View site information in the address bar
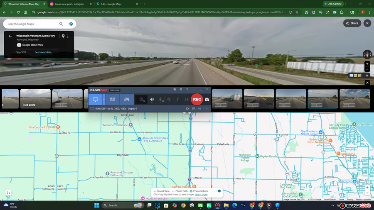The height and width of the screenshot is (210, 374). point(33,12)
